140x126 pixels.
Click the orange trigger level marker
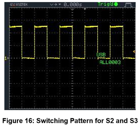pyautogui.click(x=134, y=52)
